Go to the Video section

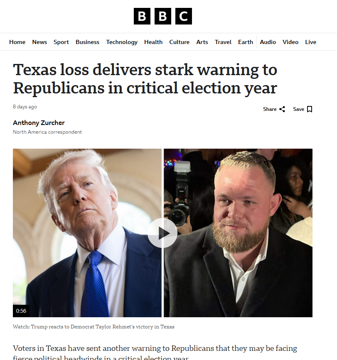pyautogui.click(x=290, y=42)
